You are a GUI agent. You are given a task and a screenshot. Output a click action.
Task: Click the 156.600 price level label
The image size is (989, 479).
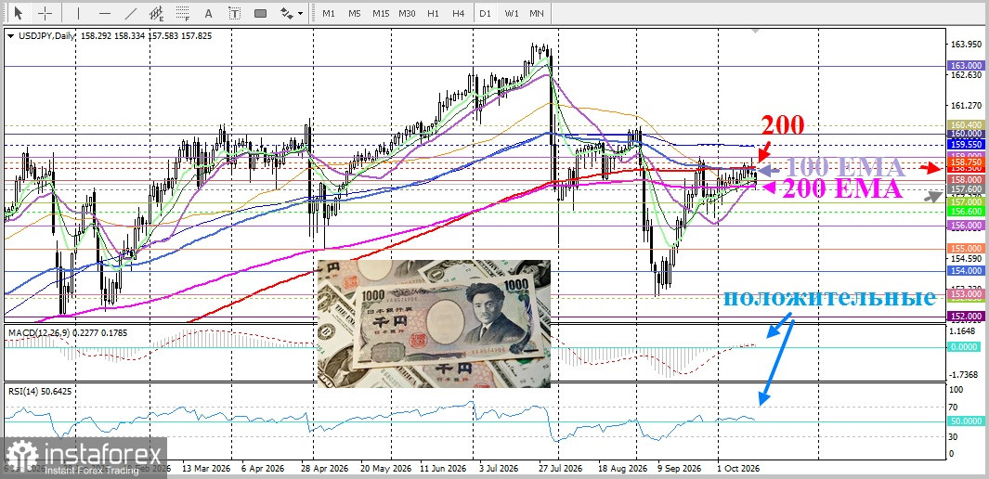click(x=967, y=212)
